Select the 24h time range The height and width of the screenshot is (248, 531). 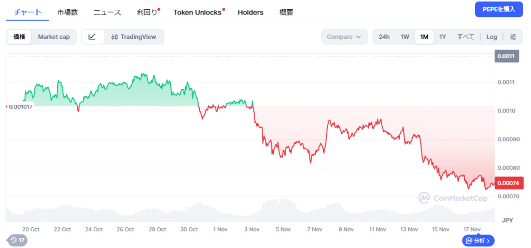pyautogui.click(x=384, y=37)
